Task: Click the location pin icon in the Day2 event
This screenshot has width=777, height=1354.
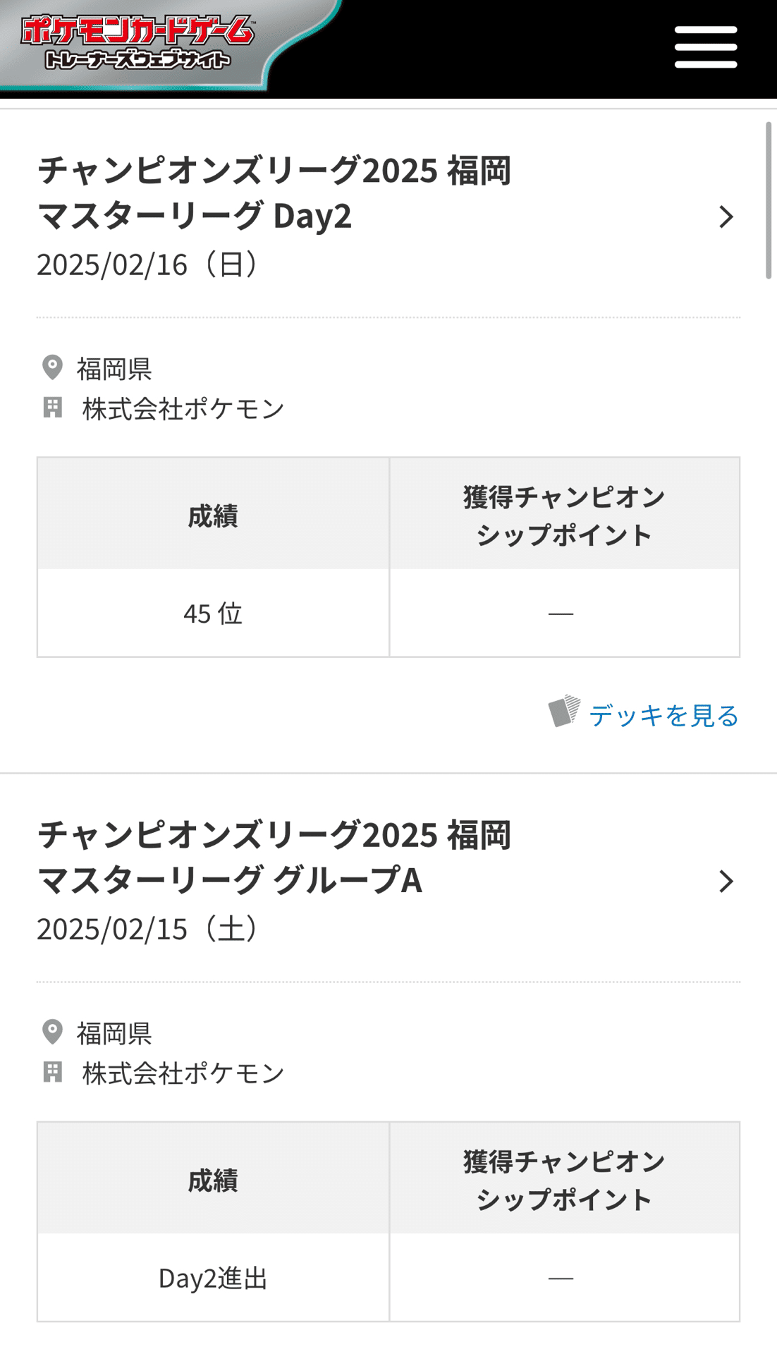Action: 53,367
